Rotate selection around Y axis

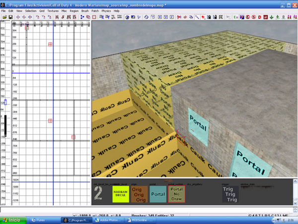44,17
